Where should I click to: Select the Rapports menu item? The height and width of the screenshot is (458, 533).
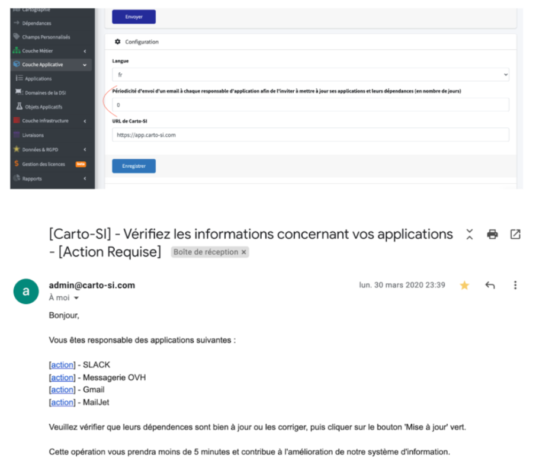32,178
